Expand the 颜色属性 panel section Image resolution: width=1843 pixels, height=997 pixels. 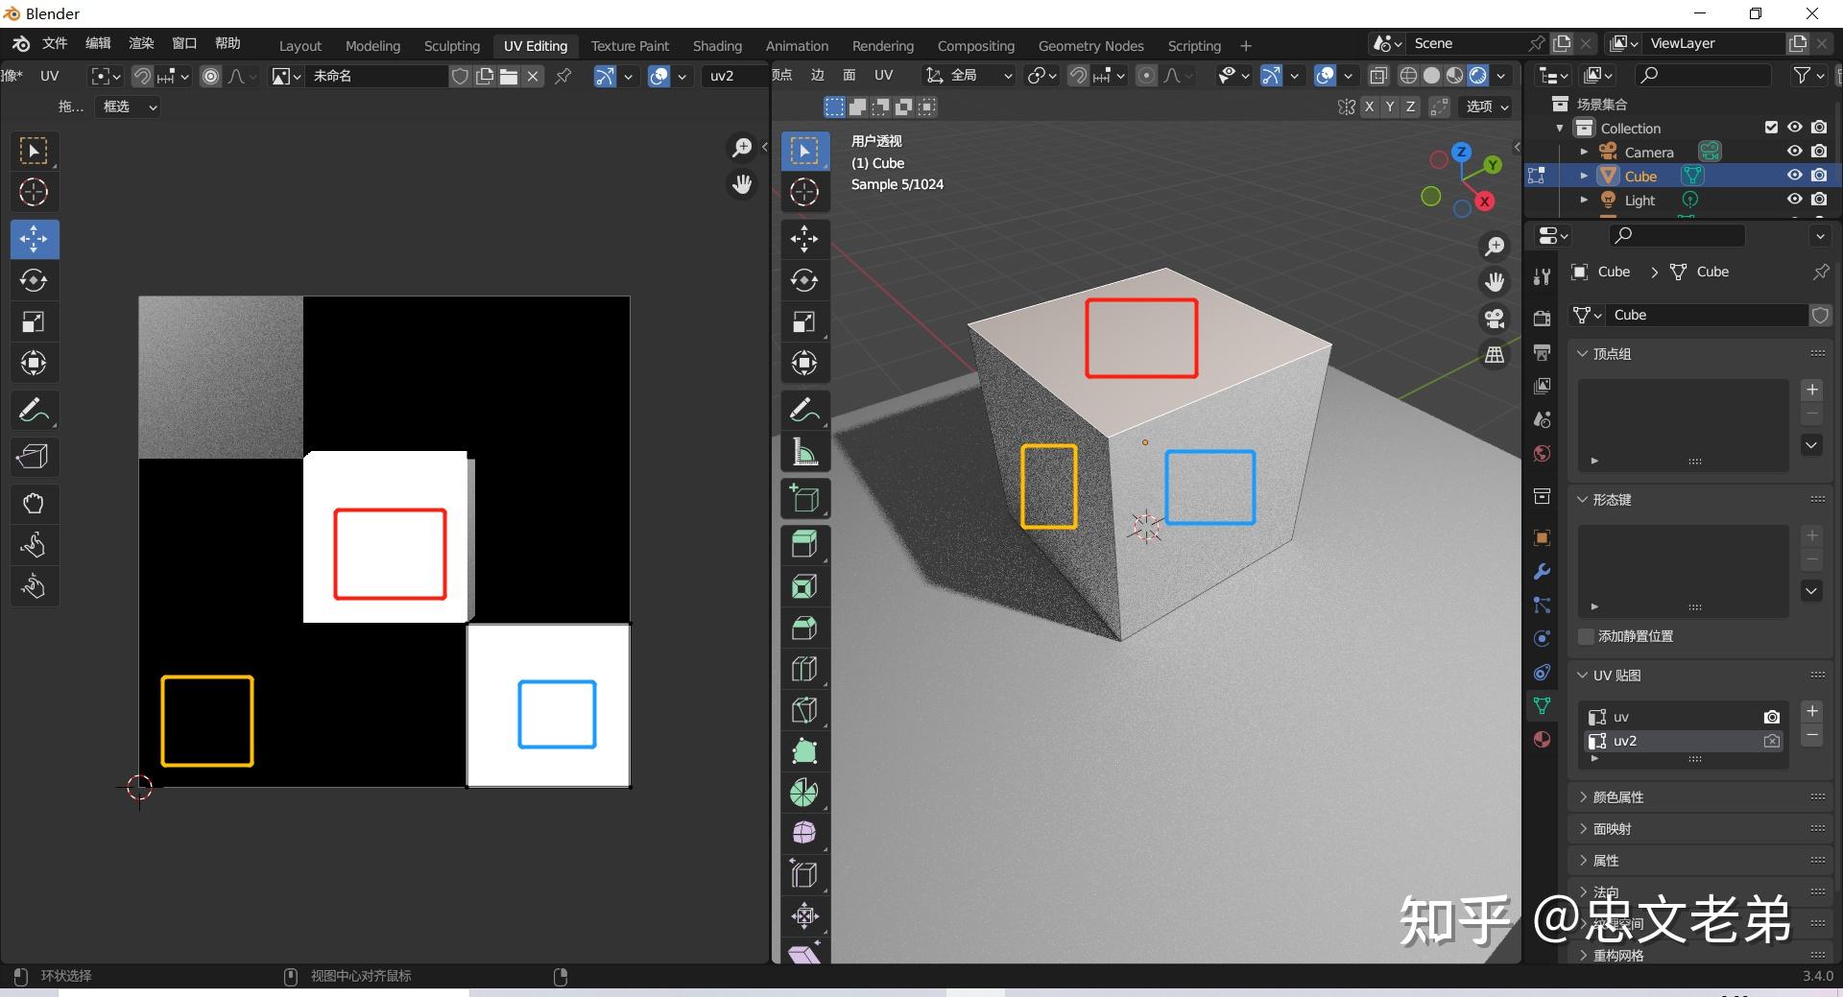[1616, 796]
